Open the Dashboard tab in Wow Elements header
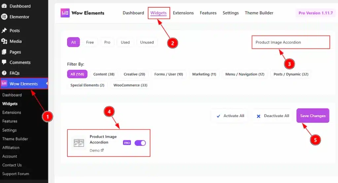 [133, 13]
